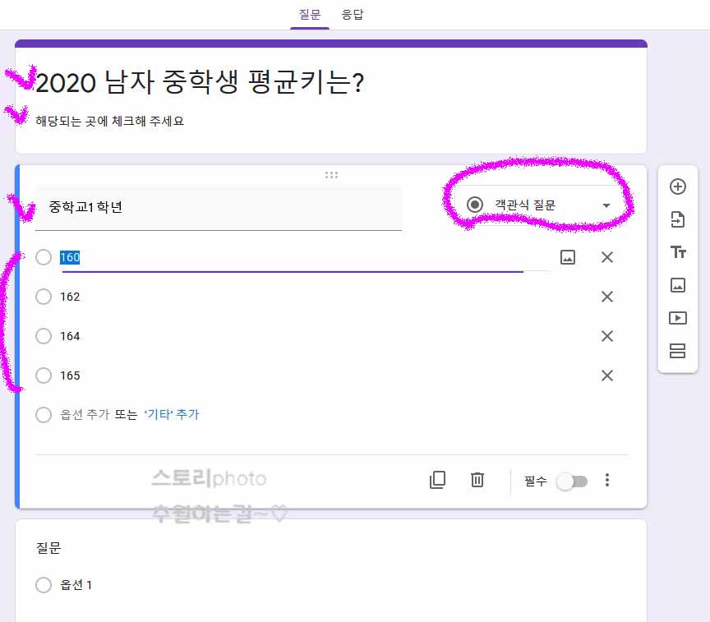Select the radio button for 165

(x=44, y=376)
